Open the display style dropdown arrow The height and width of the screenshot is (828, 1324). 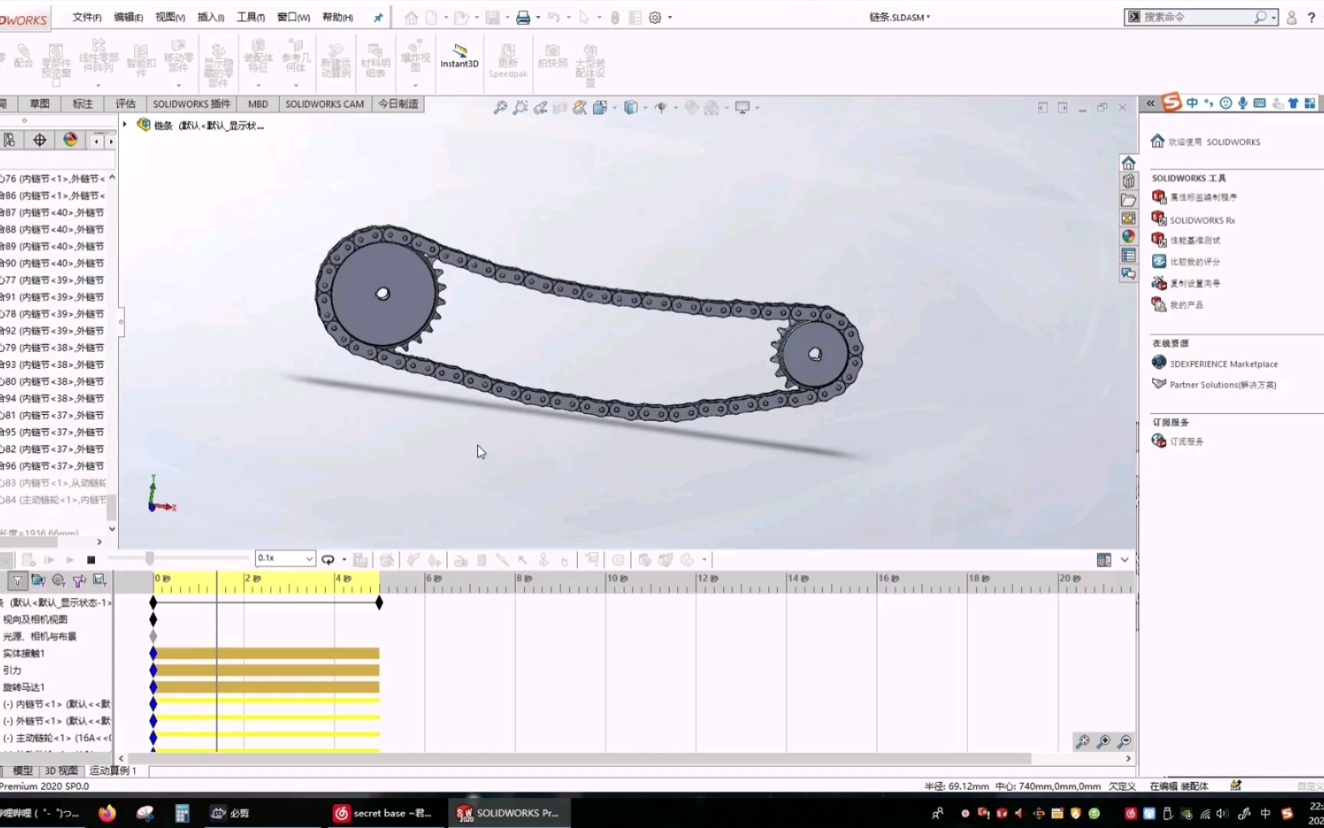(x=644, y=107)
